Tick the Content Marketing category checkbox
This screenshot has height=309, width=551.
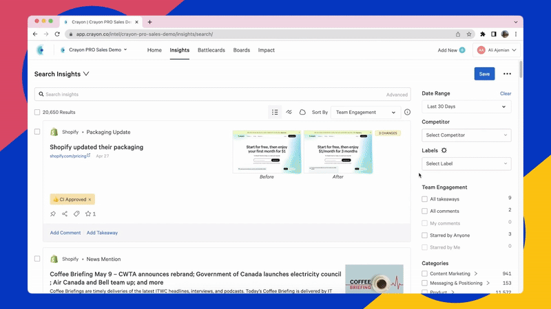[425, 274]
